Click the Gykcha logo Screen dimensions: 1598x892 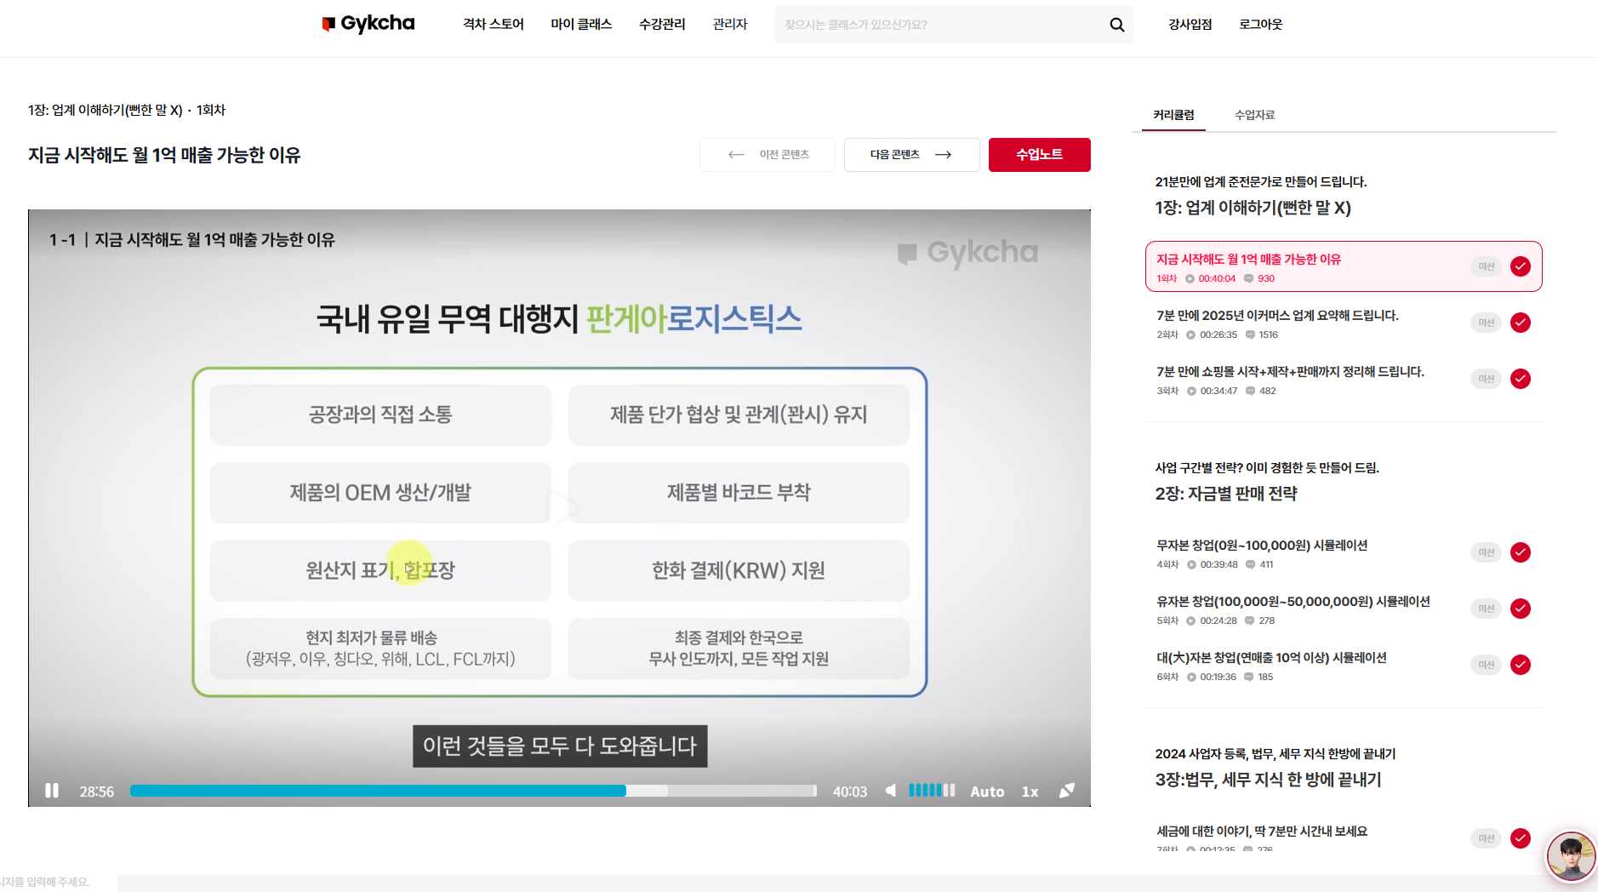368,24
